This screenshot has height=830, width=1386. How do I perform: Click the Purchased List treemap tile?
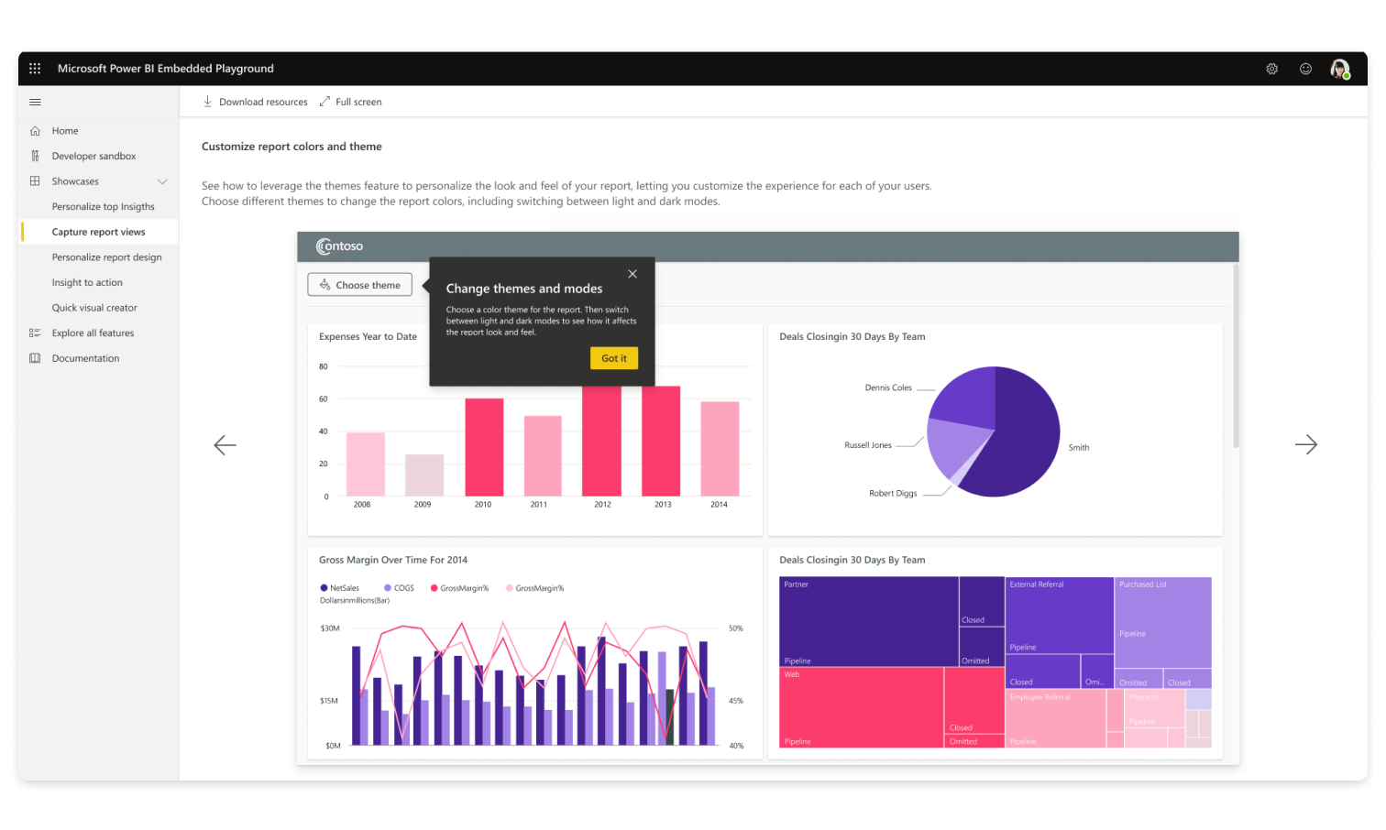(1163, 622)
